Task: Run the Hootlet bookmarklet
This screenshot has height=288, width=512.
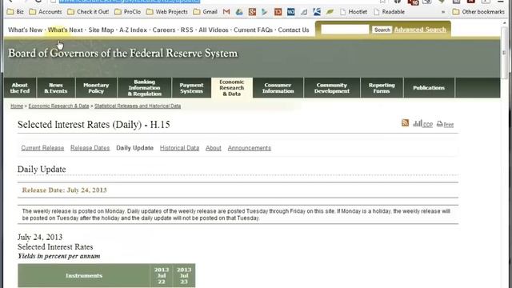Action: (354, 12)
